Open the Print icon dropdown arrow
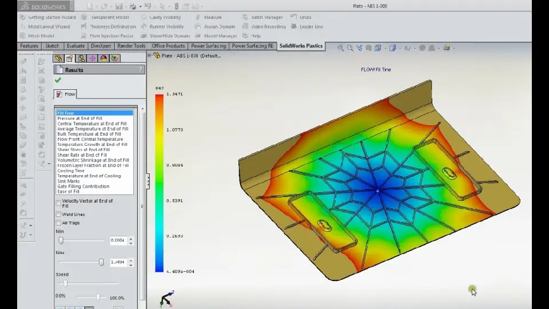This screenshot has height=309, width=549. (x=140, y=7)
